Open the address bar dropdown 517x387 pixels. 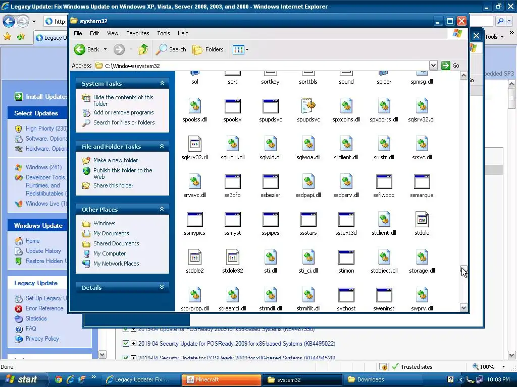[x=433, y=66]
